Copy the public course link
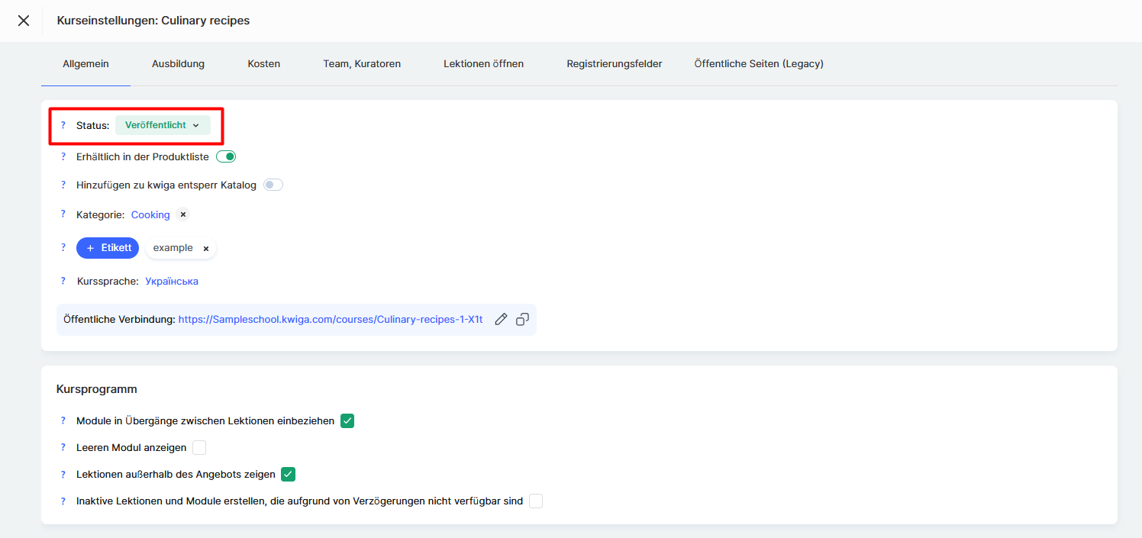 [522, 320]
